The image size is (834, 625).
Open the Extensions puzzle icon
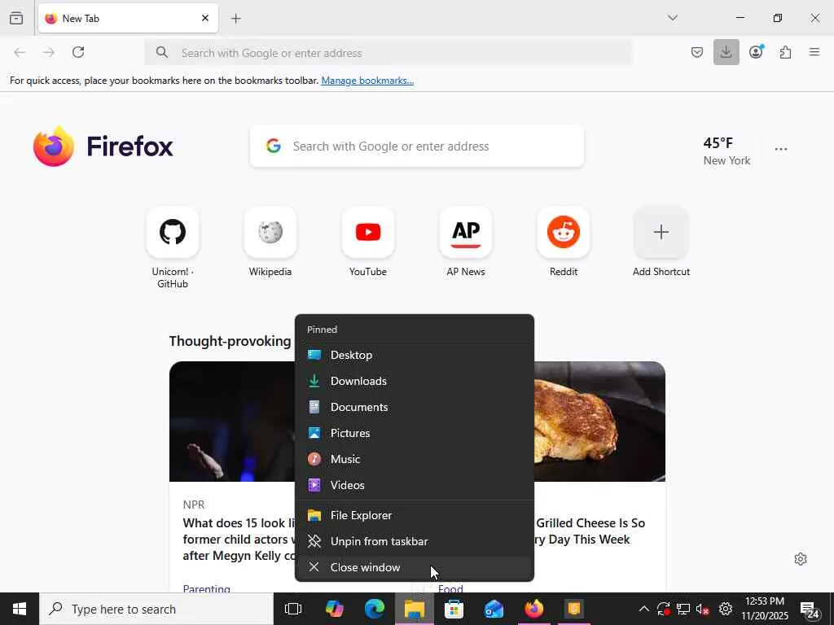coord(786,52)
